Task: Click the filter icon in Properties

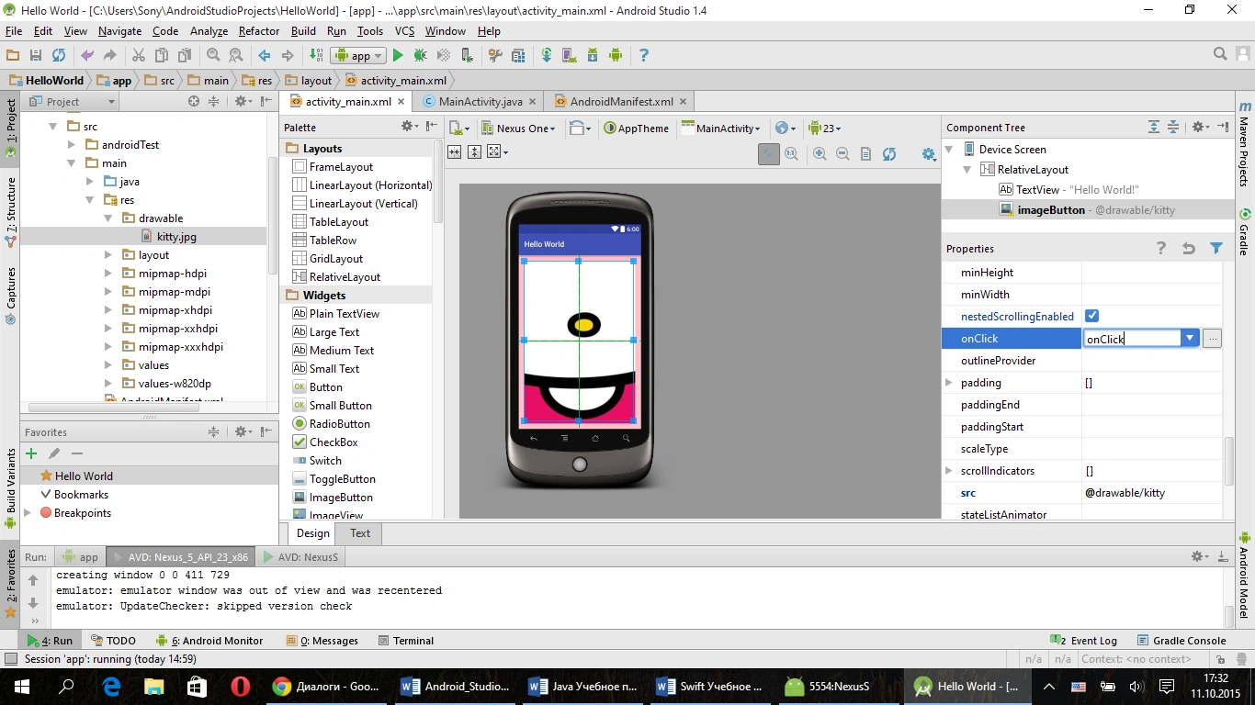Action: pyautogui.click(x=1215, y=248)
